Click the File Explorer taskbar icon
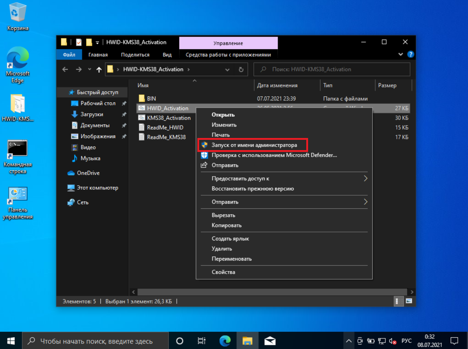This screenshot has width=468, height=349. pyautogui.click(x=247, y=341)
